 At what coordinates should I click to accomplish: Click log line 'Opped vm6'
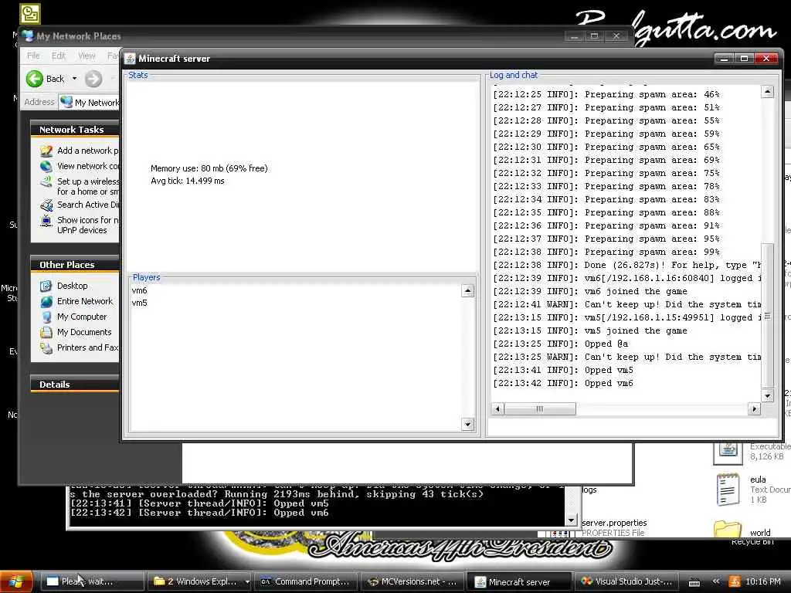[x=563, y=384]
